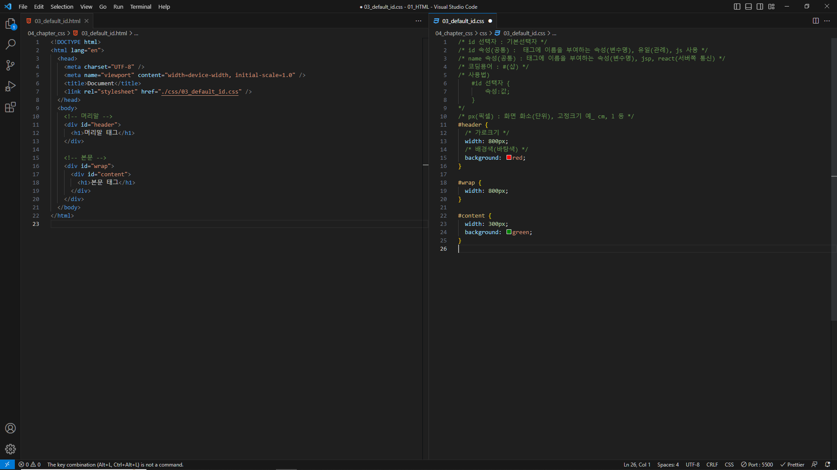837x470 pixels.
Task: Click the split editor right icon
Action: click(816, 21)
